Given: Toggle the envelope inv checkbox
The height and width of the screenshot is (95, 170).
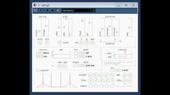Looking at the screenshot, I should pyautogui.click(x=112, y=70).
